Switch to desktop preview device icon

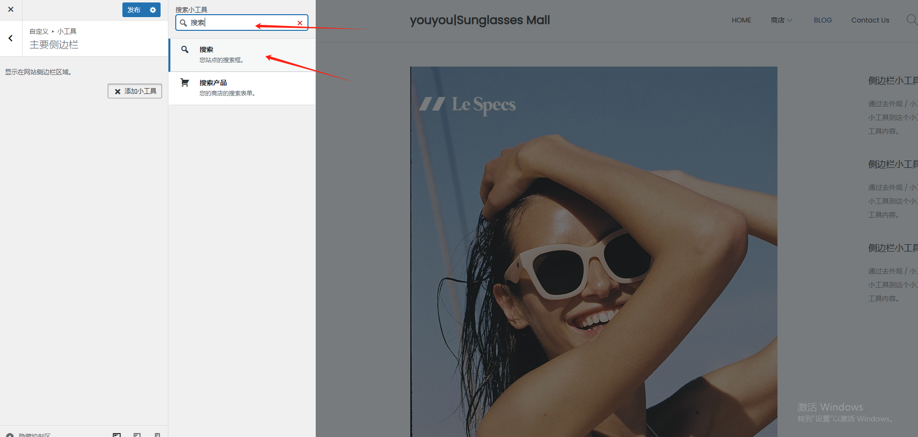117,434
